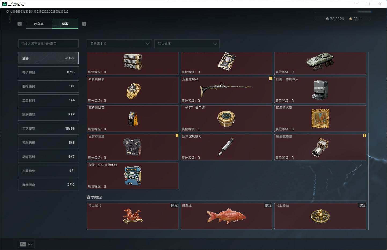This screenshot has width=387, height=250.
Task: Click the Q key hint icon
Action: (x=20, y=24)
